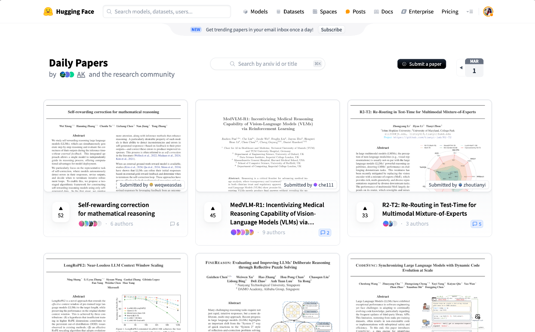Upvote the Self-rewarding correction paper
Viewport: 535px width, 332px height.
coord(61,212)
